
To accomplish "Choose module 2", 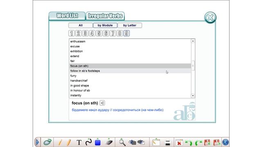I will pos(78,33).
